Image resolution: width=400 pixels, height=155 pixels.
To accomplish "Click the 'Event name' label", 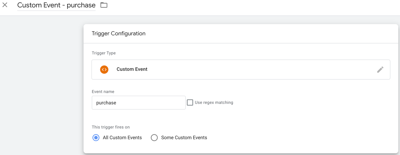I will (x=103, y=92).
